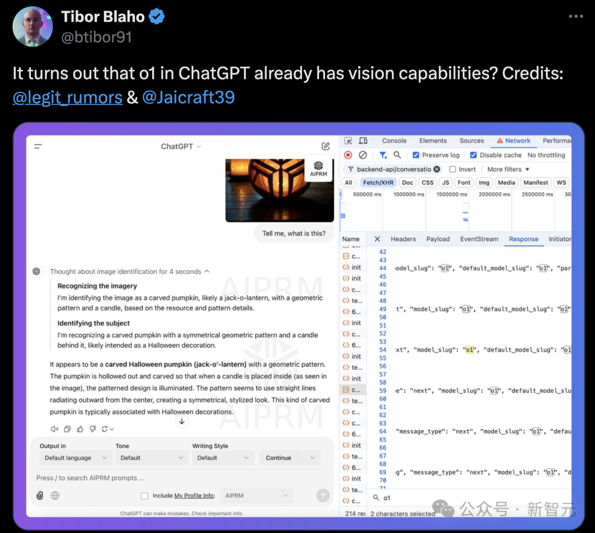Toggle the device toolbar icon in DevTools

click(363, 141)
